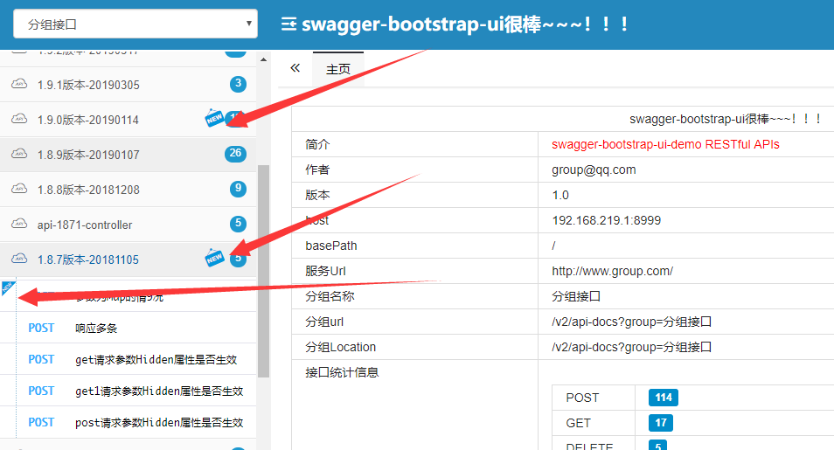Click NEW badge on 1.9.0版本-20190114

(x=214, y=118)
